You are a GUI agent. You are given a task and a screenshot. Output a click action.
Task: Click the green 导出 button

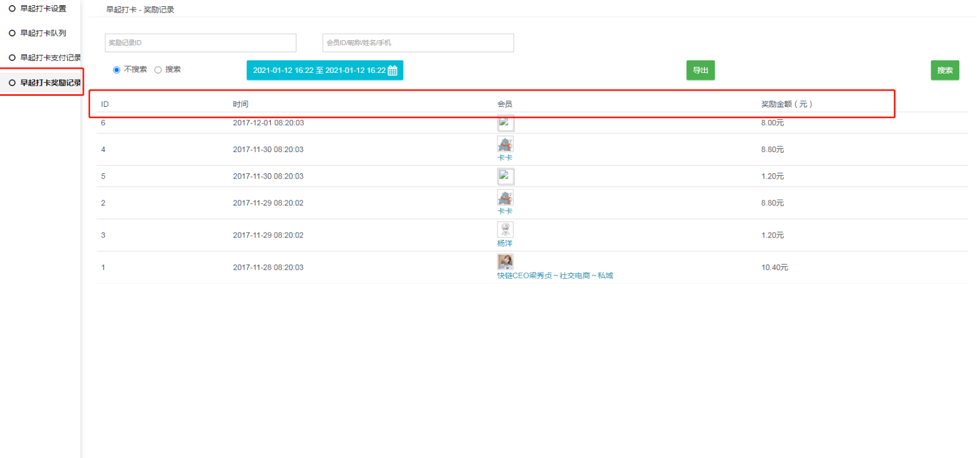[700, 70]
